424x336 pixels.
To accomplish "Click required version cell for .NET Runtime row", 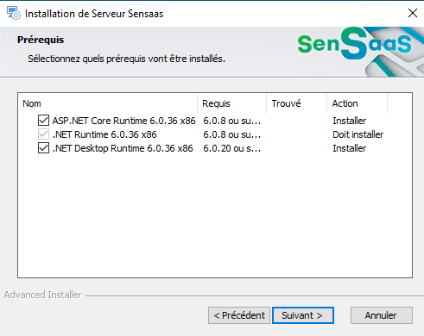I will tap(232, 134).
